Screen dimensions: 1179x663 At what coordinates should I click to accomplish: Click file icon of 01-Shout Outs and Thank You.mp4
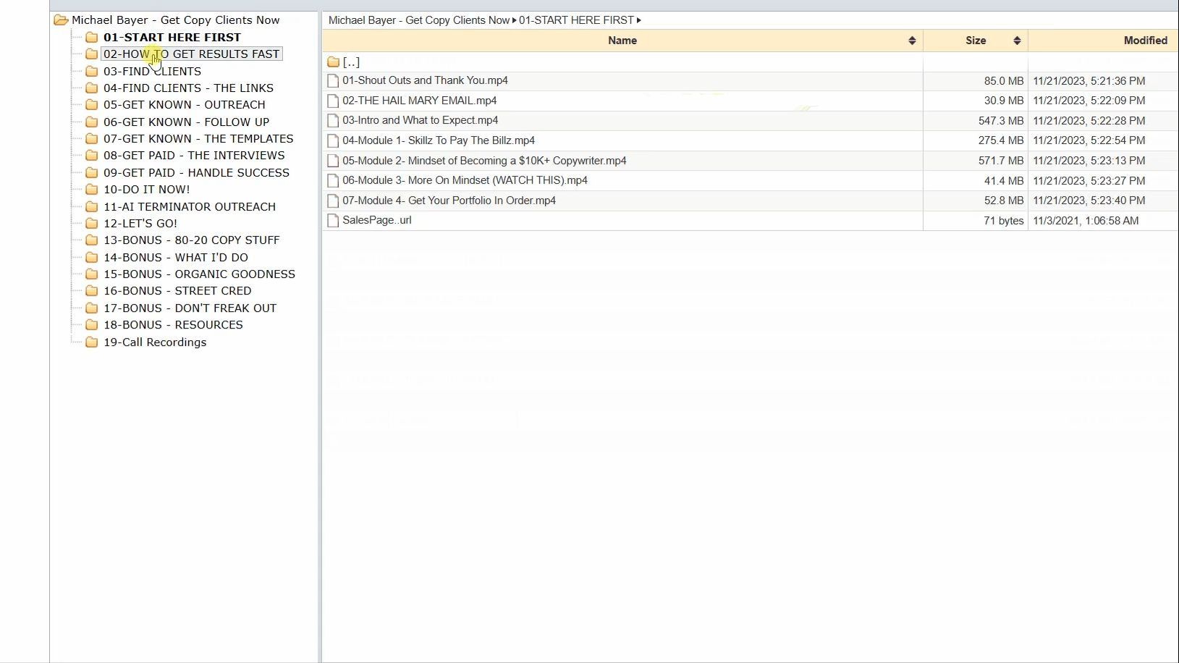[333, 80]
